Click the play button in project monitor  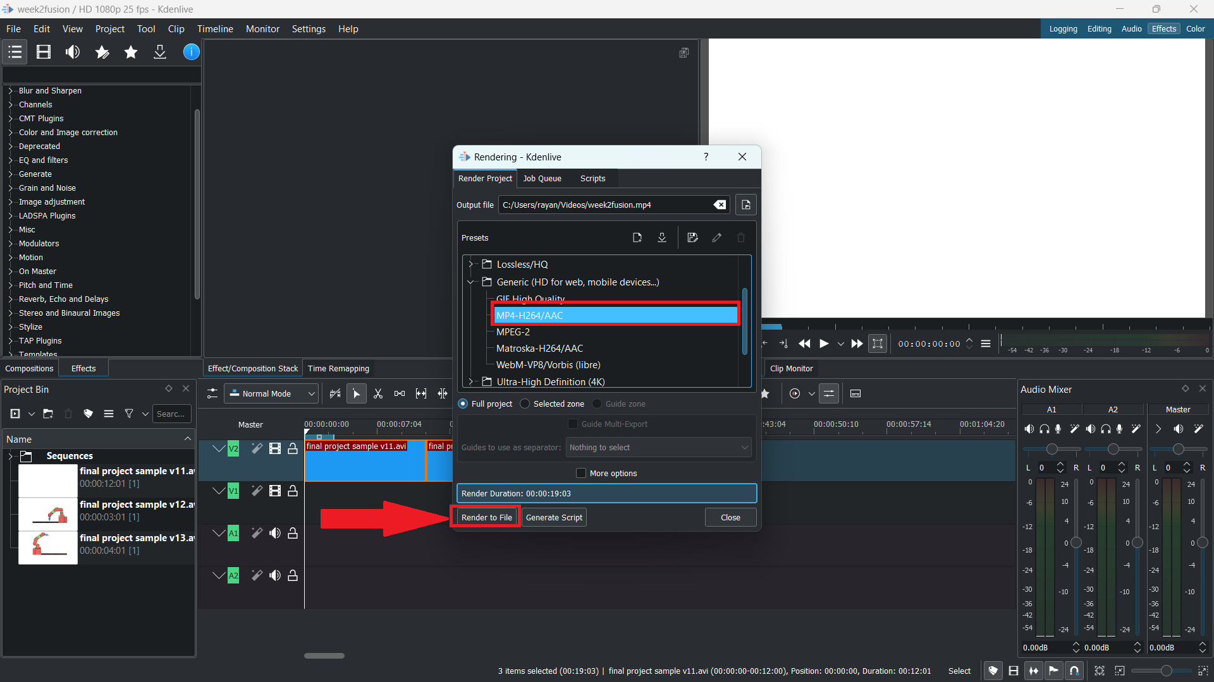click(x=824, y=344)
